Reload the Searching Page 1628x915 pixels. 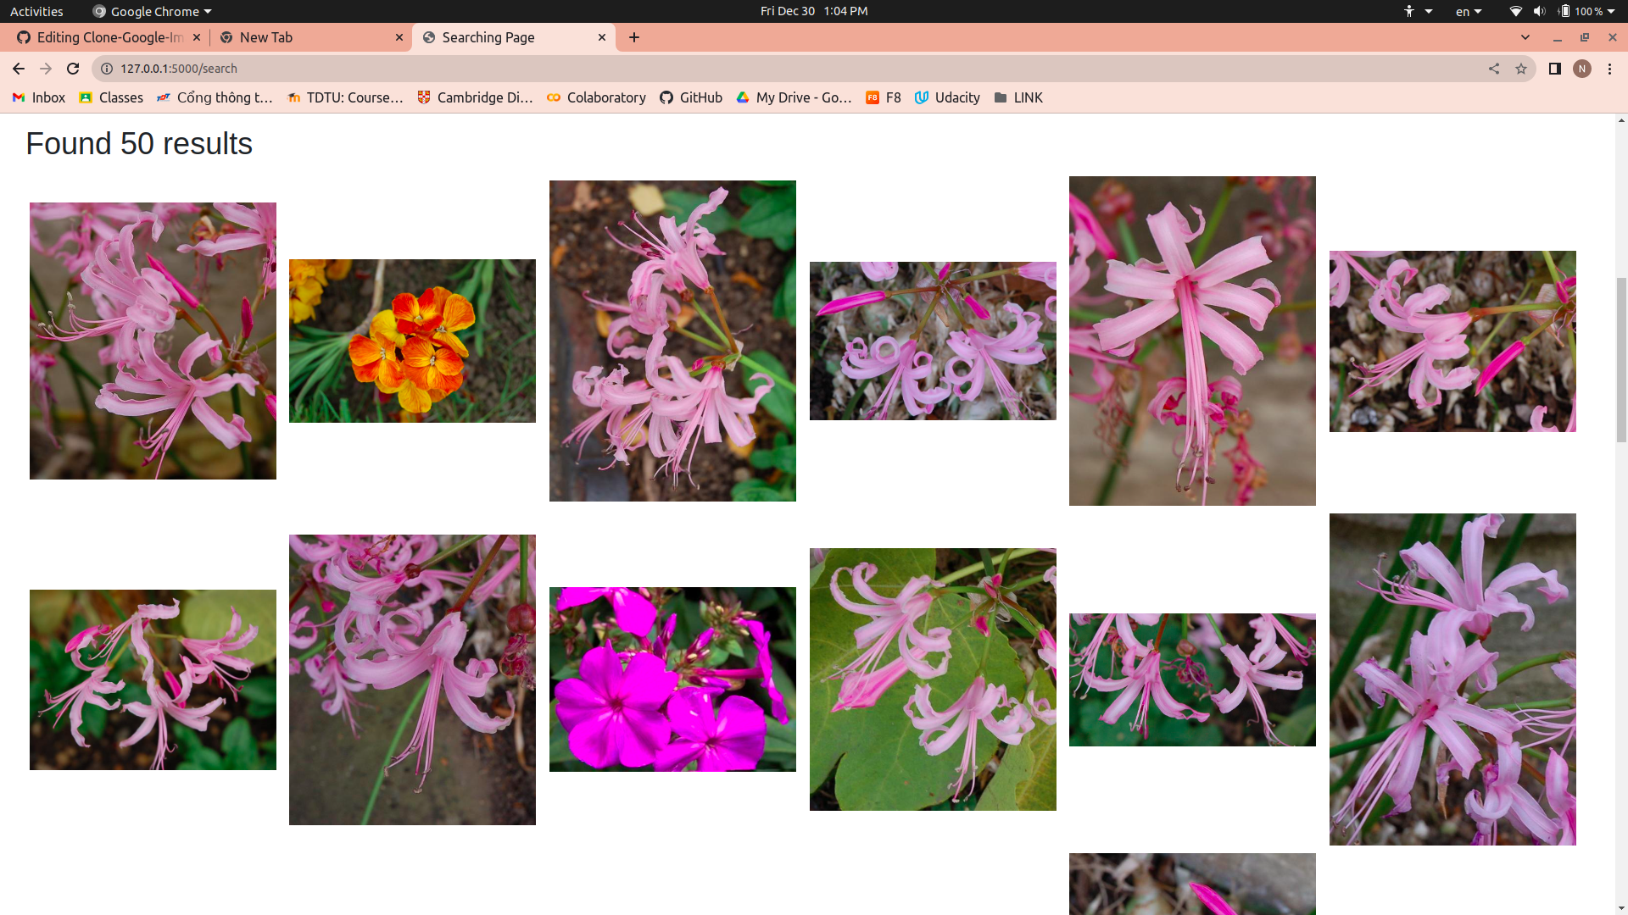pos(73,69)
